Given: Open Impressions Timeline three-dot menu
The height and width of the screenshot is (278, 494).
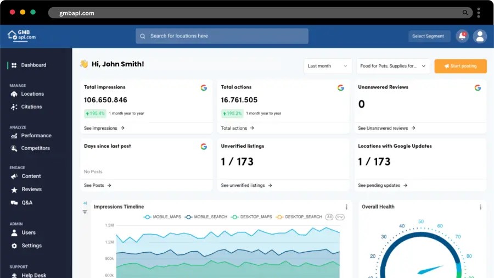Looking at the screenshot, I should (346, 207).
